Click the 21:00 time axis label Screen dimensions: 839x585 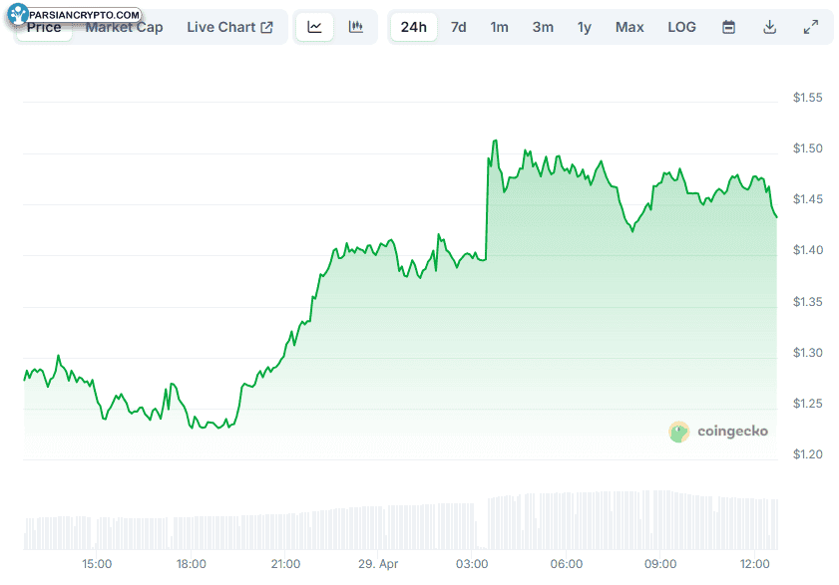285,564
